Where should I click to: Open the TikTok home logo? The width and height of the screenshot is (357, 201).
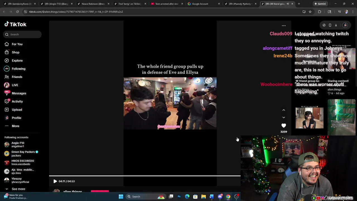pyautogui.click(x=15, y=24)
